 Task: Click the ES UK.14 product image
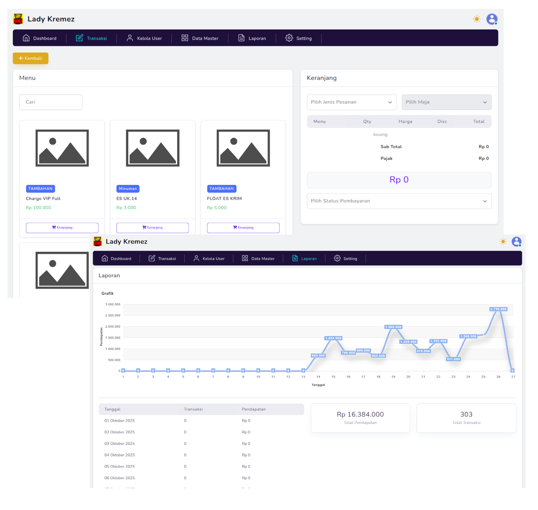point(153,148)
